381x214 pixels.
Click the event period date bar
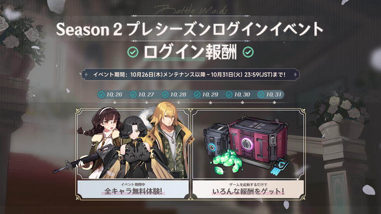coord(190,75)
